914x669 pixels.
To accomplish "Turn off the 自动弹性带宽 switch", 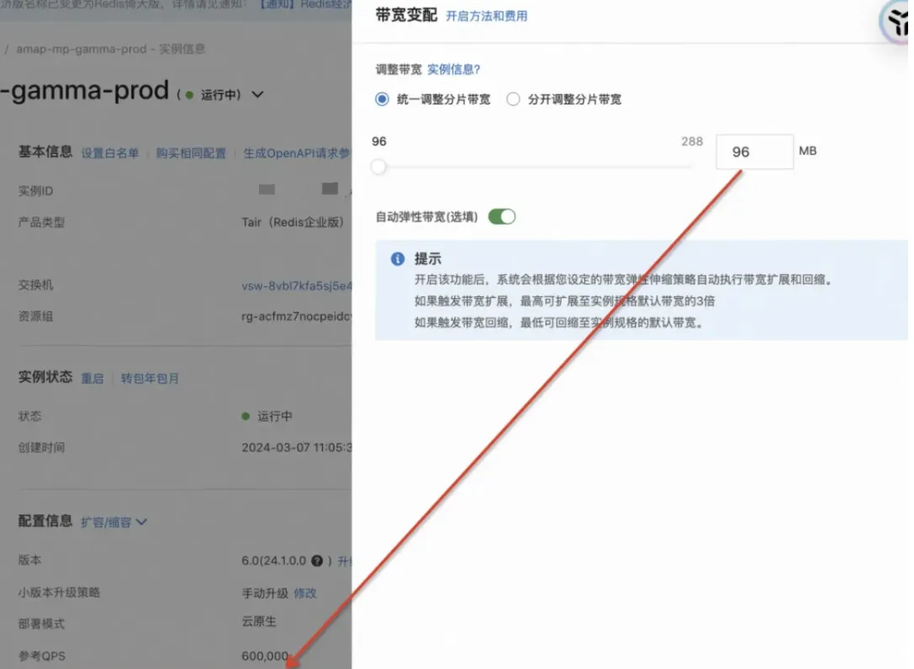I will click(501, 217).
